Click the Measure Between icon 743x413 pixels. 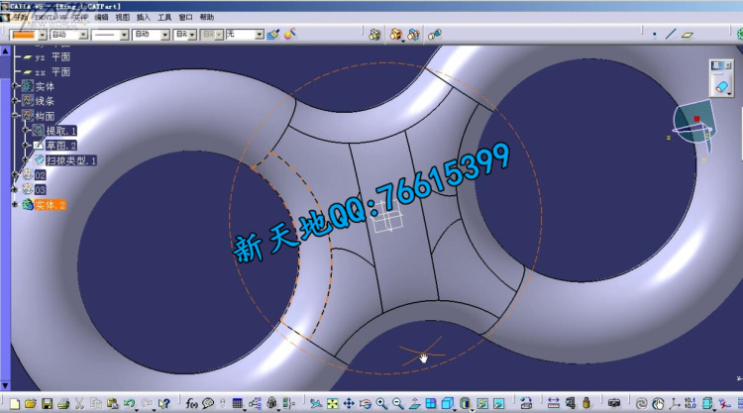[x=554, y=403]
